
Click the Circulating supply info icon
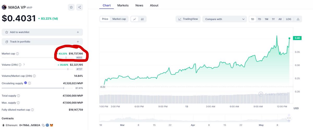click(29, 83)
